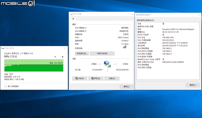Open 詳細資料(E) details button
Viewport: 202px width, 118px height.
pos(82,54)
